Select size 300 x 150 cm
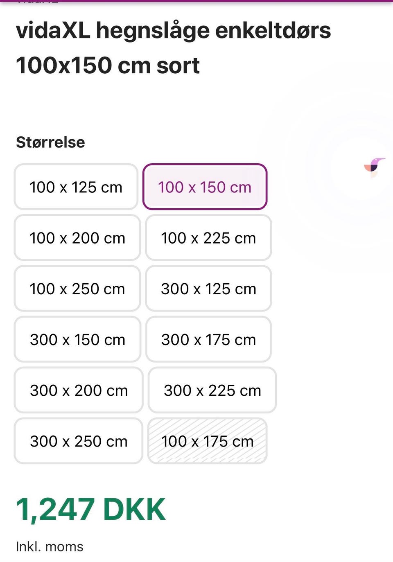393x562 pixels. point(77,339)
